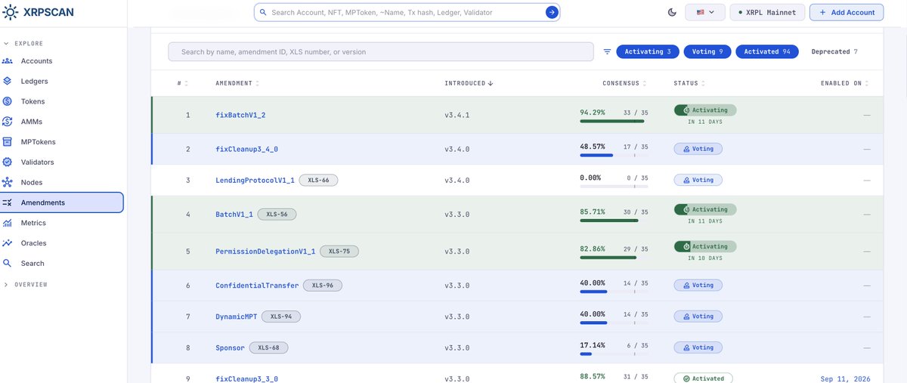Open the fixBatchV1_2 amendment
Viewport: 907px width, 383px height.
[240, 115]
